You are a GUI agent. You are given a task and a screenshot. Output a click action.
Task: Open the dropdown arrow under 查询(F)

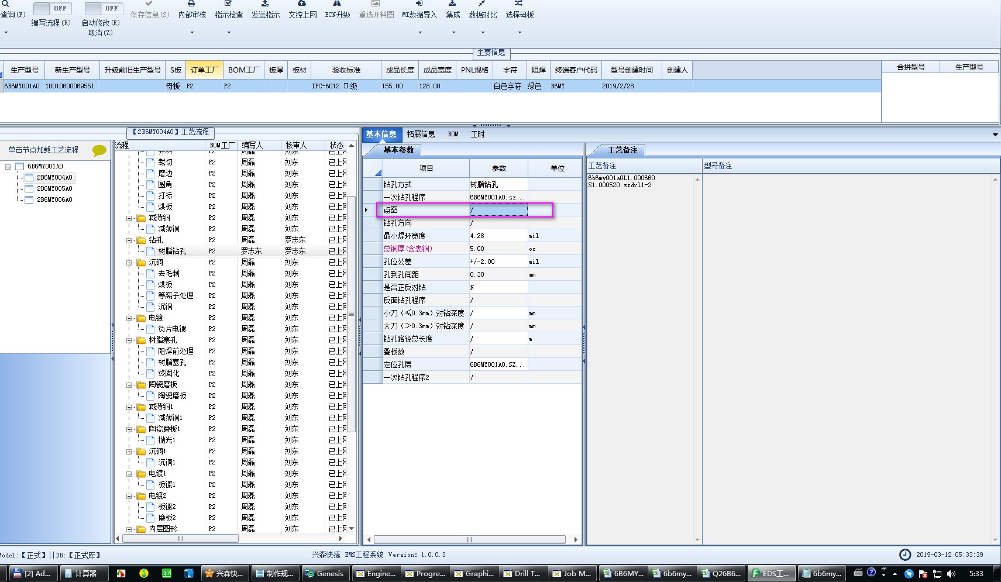click(x=6, y=32)
